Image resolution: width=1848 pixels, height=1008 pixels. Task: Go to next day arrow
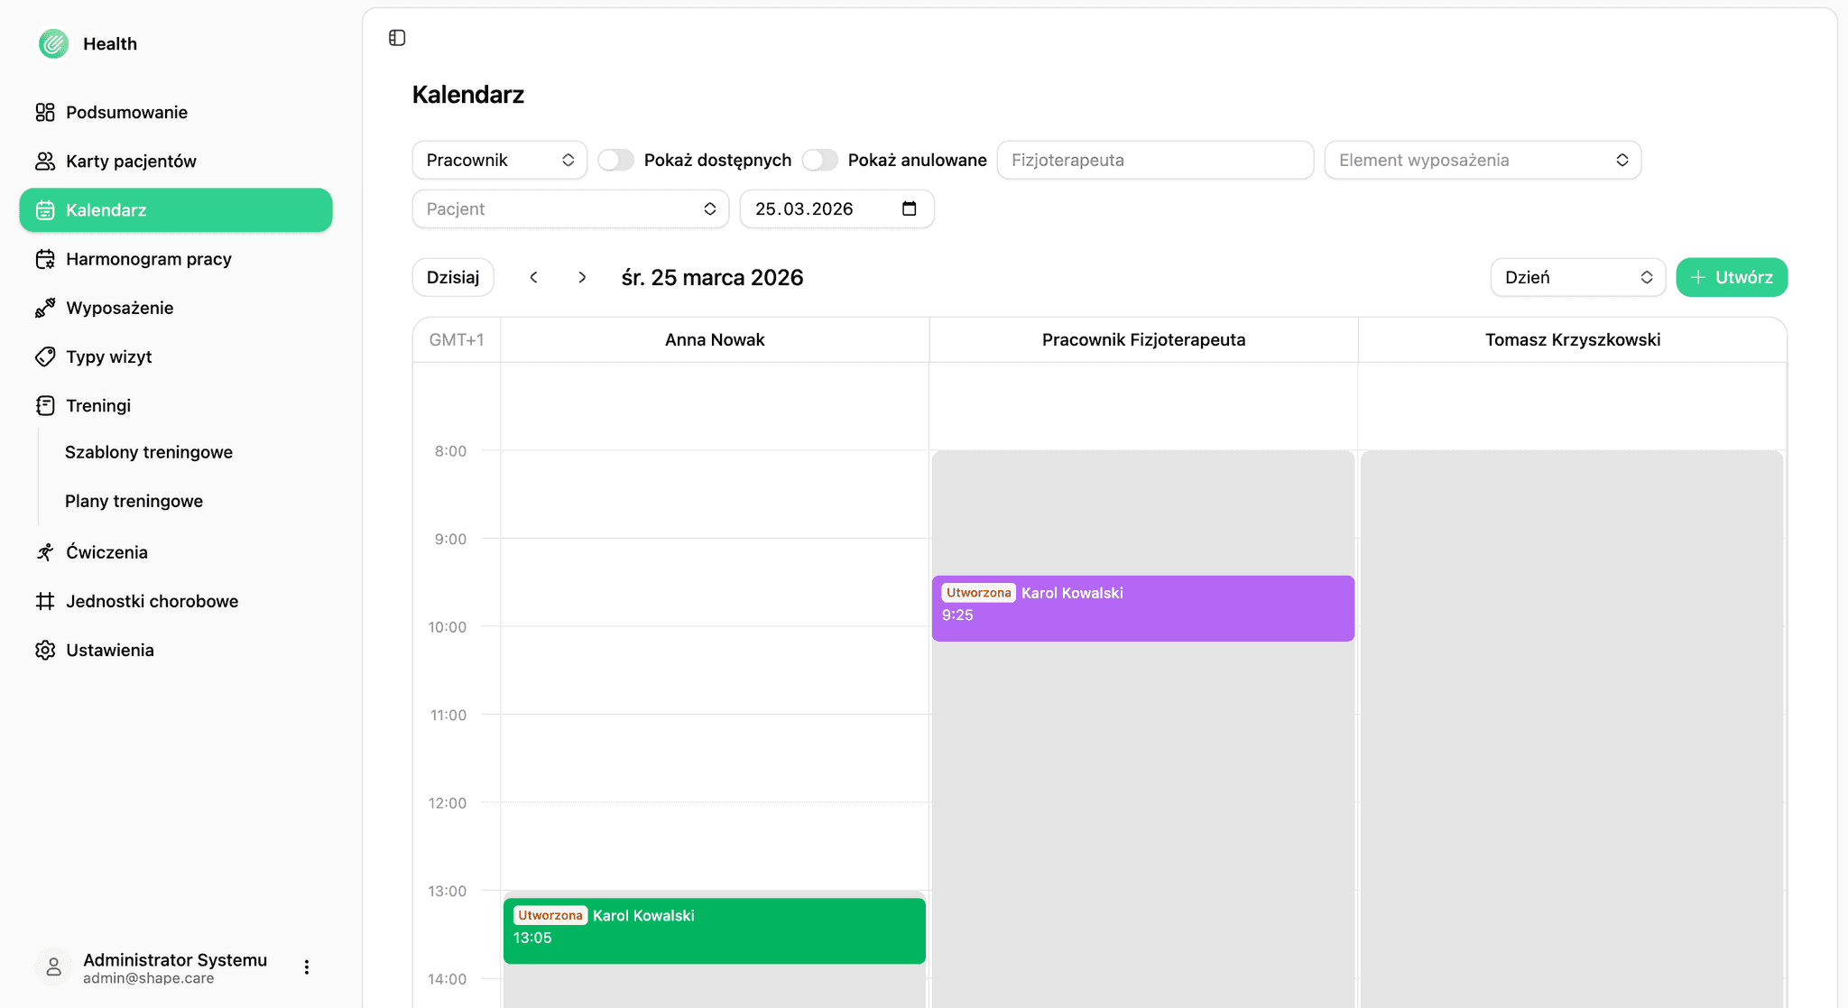coord(582,277)
